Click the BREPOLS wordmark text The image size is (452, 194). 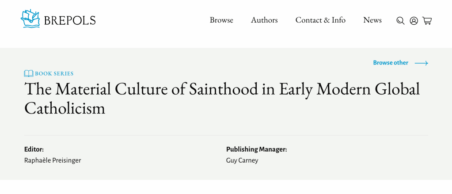click(70, 20)
